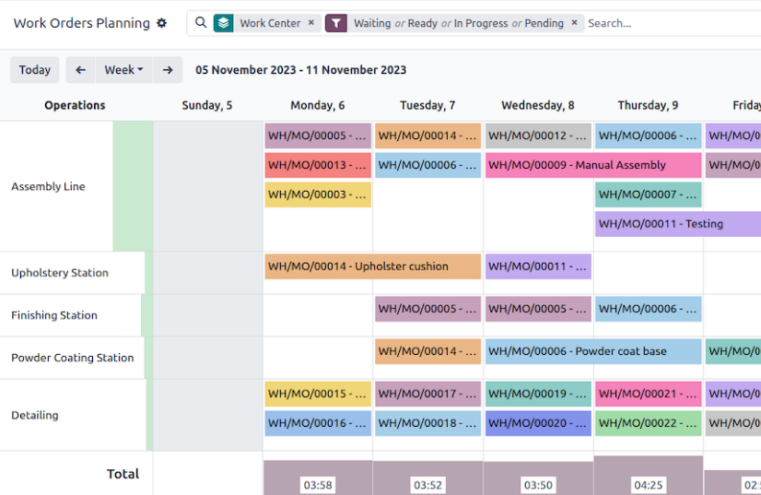Open WH/MO/00017 Detailing pill
761x495 pixels.
[x=427, y=394]
